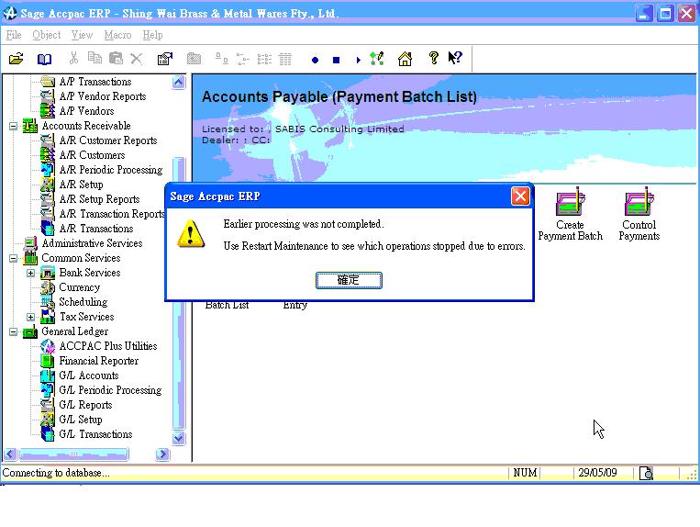Collapse the Accounts Receivable tree node
Screen dimensions: 700x527
tap(14, 126)
